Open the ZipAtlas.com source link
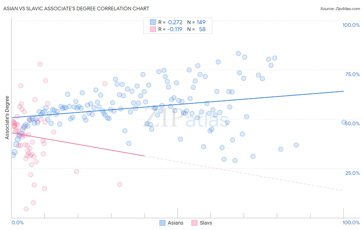This screenshot has height=230, width=363. [x=340, y=9]
